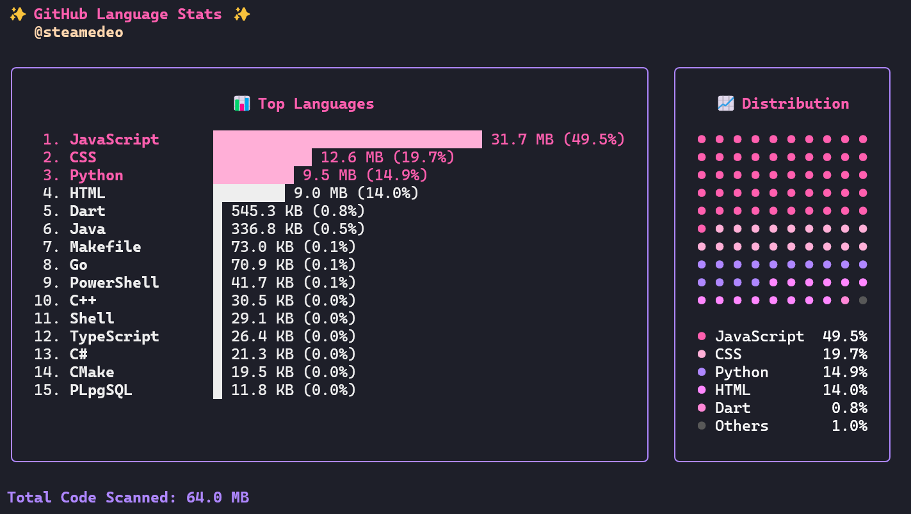Image resolution: width=911 pixels, height=514 pixels.
Task: Click the '9.0 MB (14.0%)' value
Action: pos(357,193)
